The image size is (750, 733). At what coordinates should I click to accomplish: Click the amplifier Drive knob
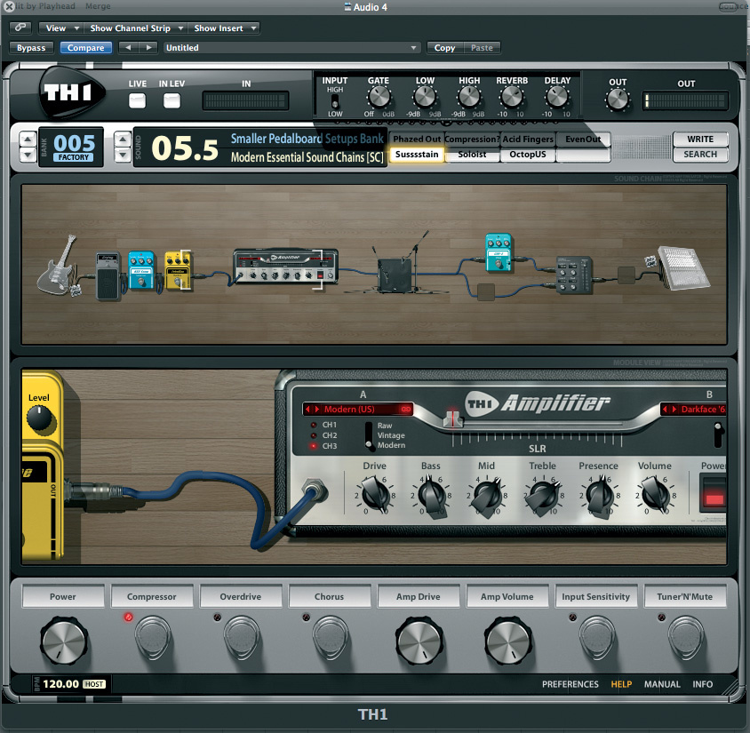pos(376,494)
